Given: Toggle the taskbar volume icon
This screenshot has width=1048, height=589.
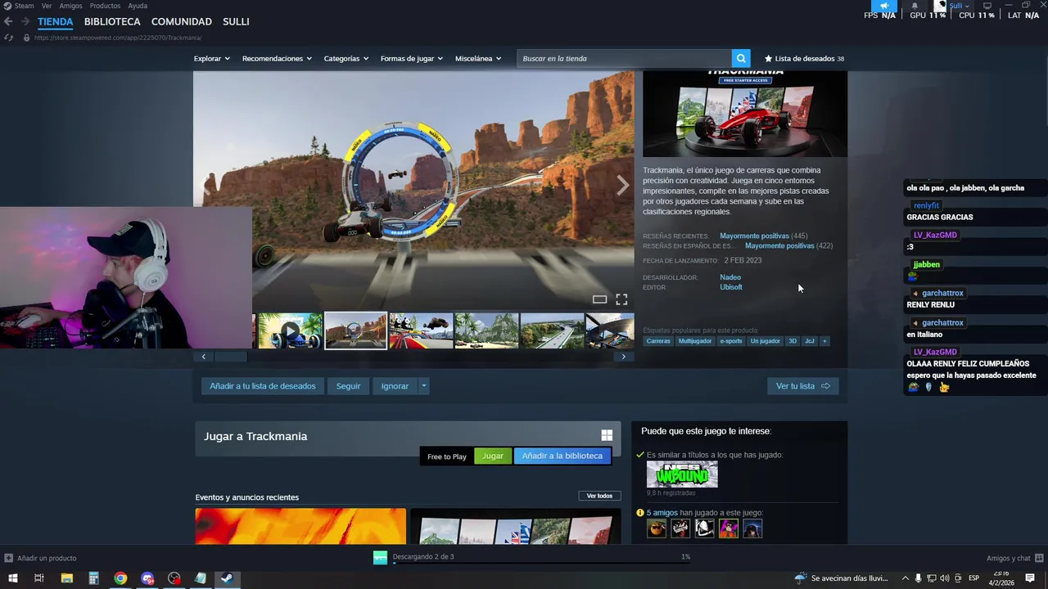Looking at the screenshot, I should (944, 578).
